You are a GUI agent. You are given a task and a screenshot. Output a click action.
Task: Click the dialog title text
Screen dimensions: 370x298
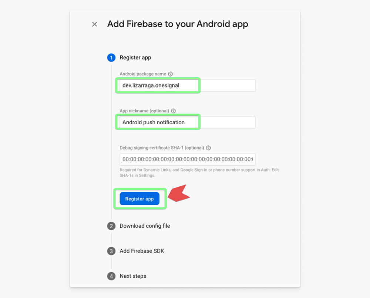pyautogui.click(x=178, y=24)
